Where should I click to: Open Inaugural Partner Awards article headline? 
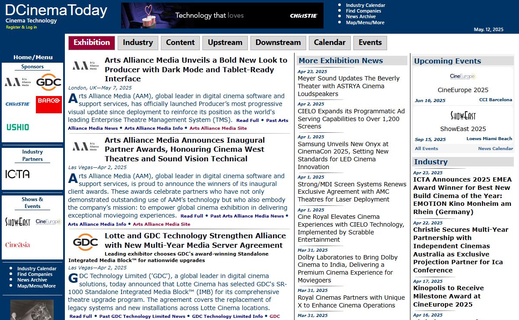tap(185, 150)
